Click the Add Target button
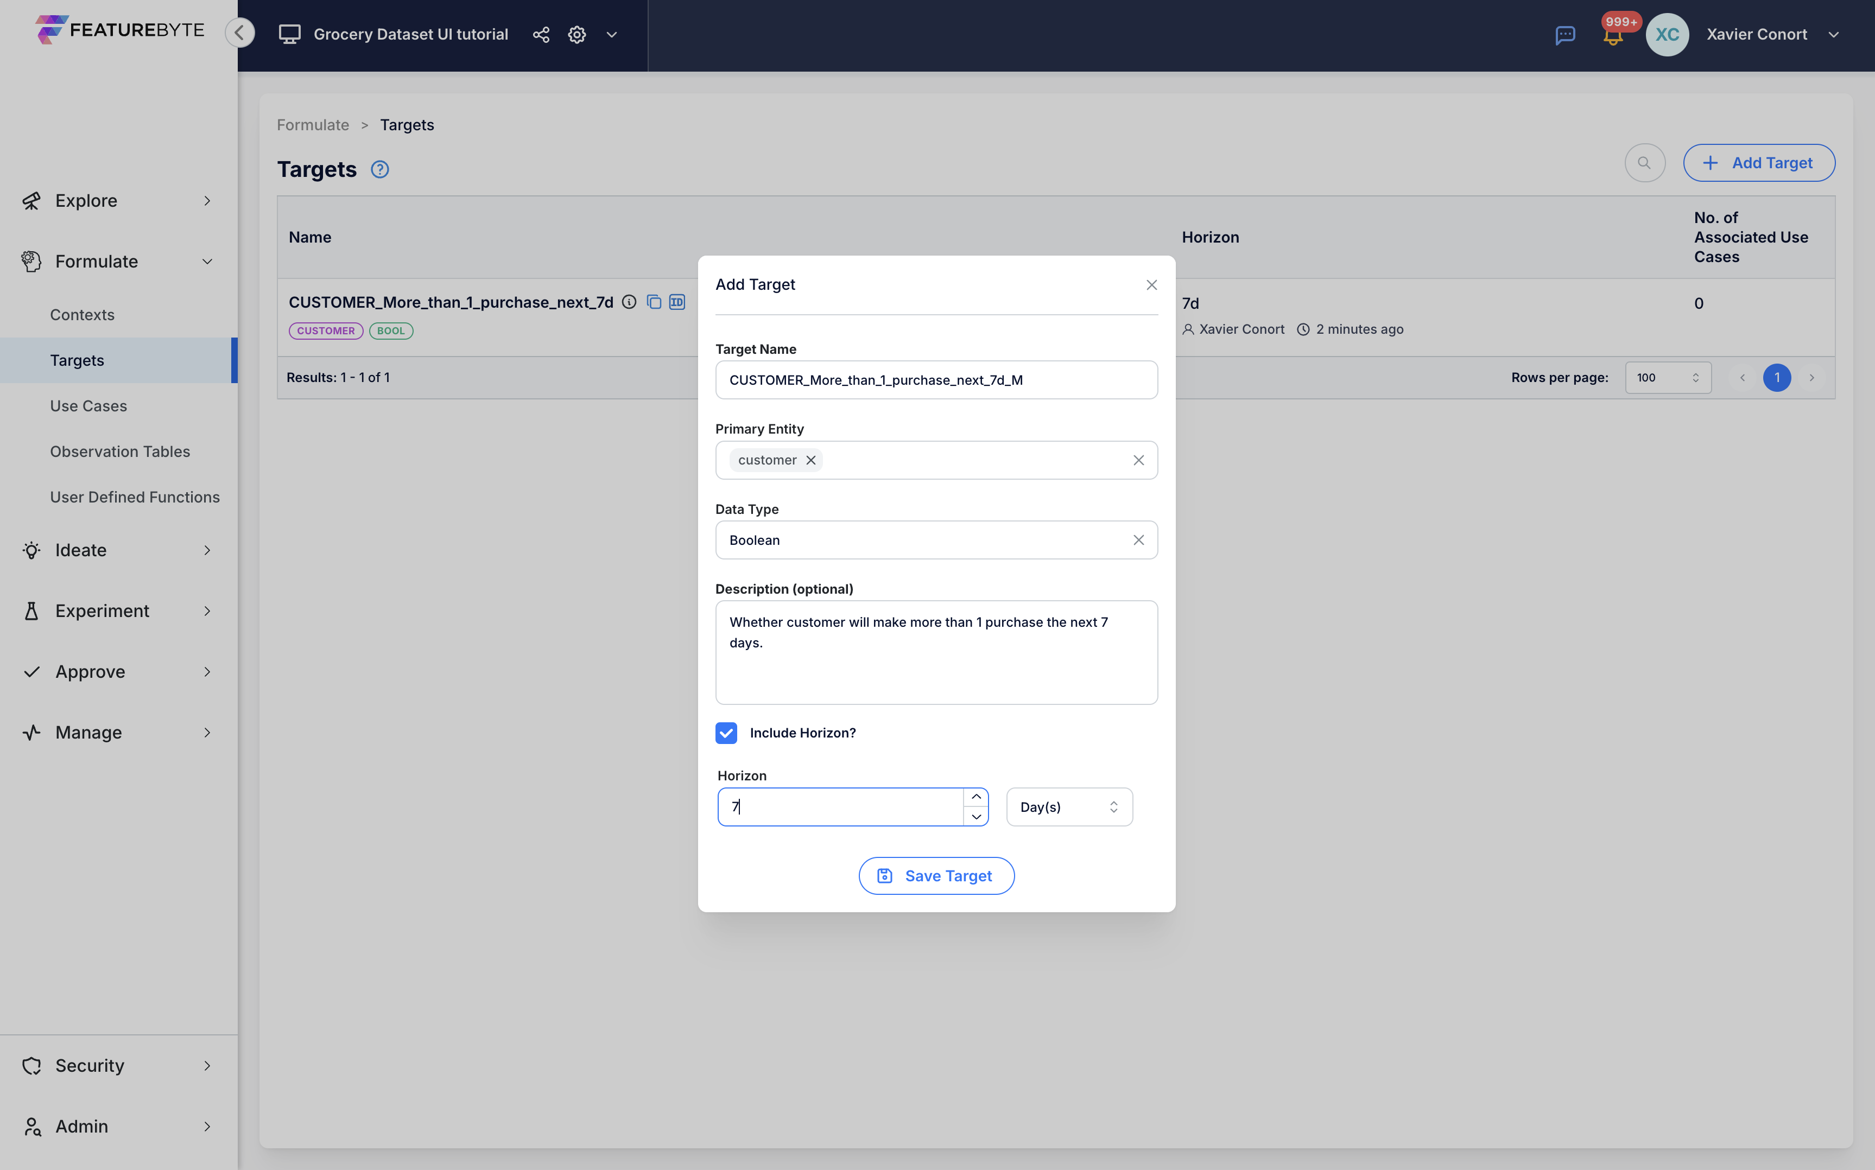The height and width of the screenshot is (1170, 1875). (x=1759, y=162)
